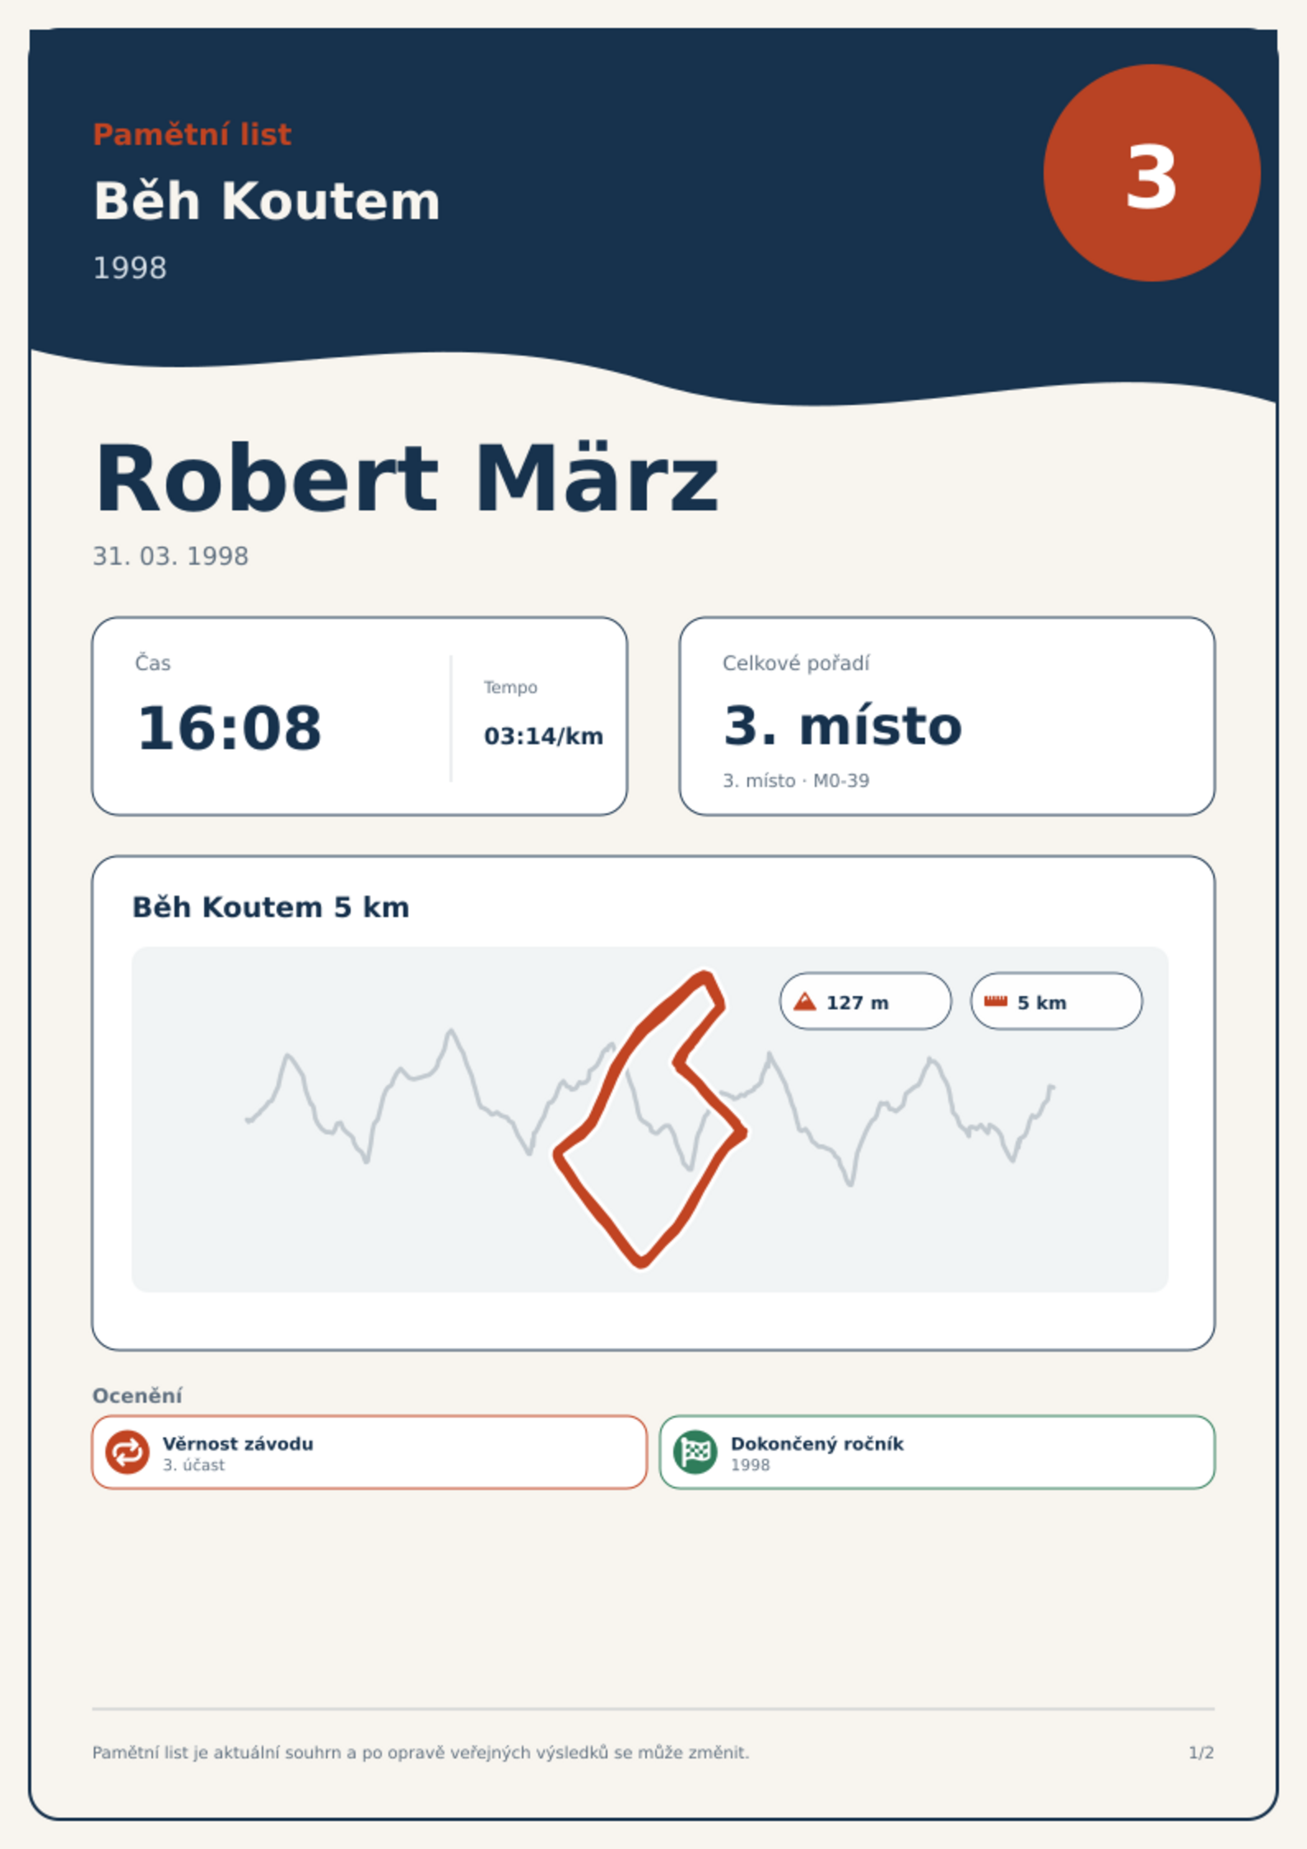The height and width of the screenshot is (1849, 1307).
Task: Click the Věrnost závodu repeat arrows icon
Action: tap(128, 1451)
